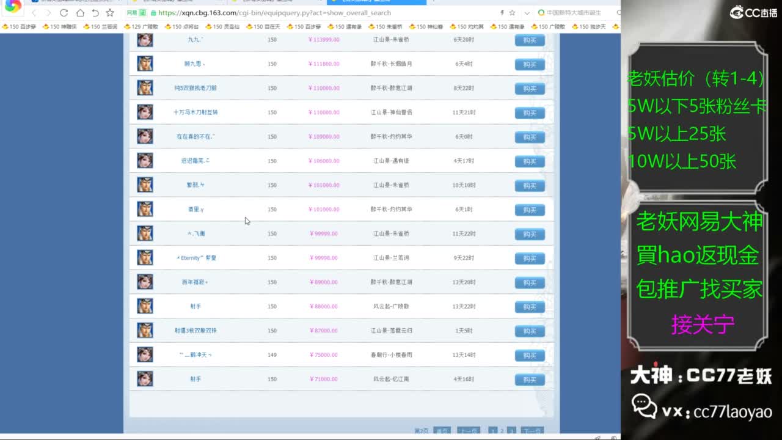
Task: Go to 下一页 in pagination
Action: point(532,431)
